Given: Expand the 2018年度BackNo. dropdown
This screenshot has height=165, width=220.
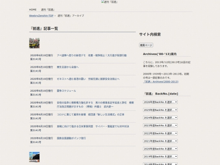Looking at the screenshot, I should [x=160, y=164].
